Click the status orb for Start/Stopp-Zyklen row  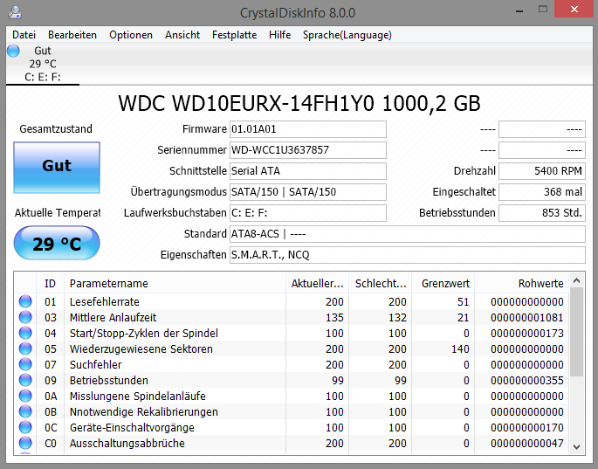25,333
